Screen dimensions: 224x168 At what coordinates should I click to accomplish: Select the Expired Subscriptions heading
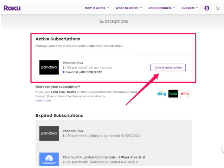[x=59, y=116]
